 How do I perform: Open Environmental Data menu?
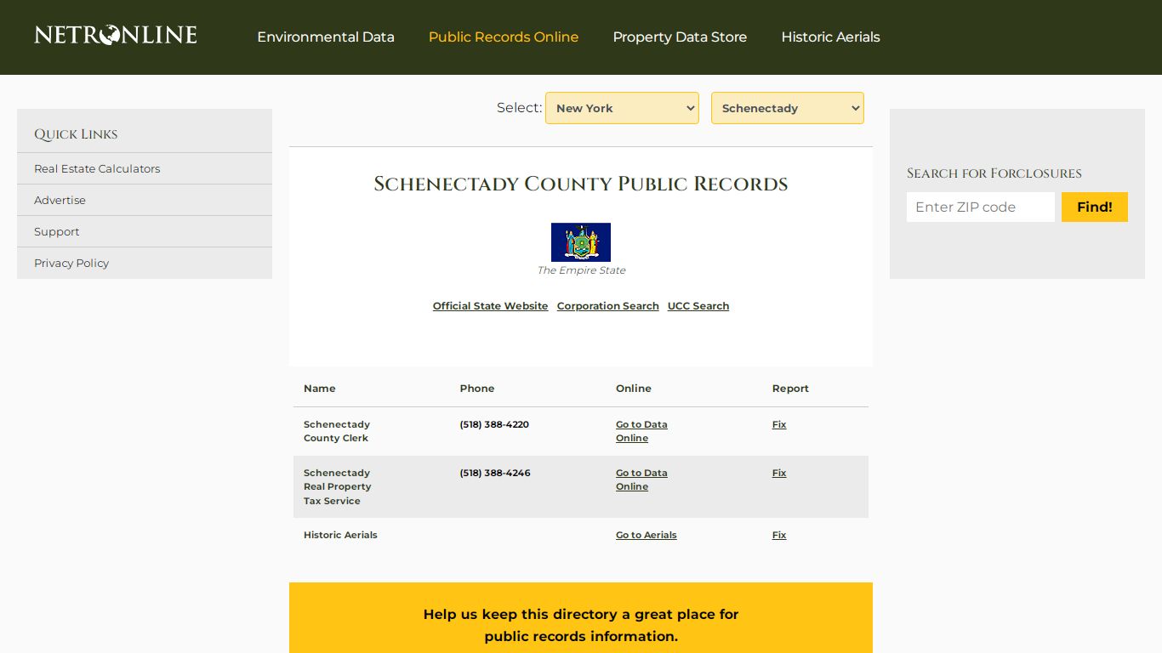tap(326, 37)
